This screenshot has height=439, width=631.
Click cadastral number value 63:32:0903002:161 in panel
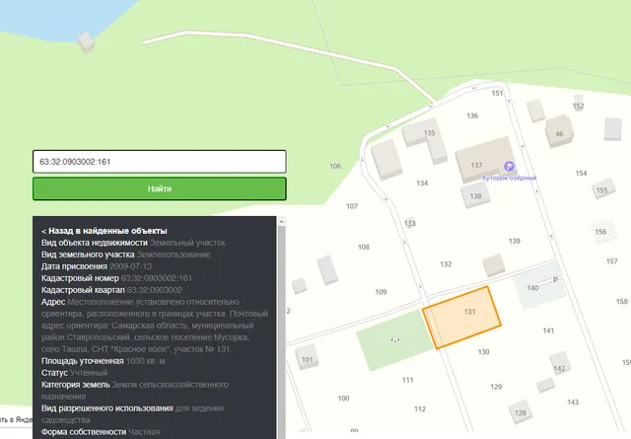tap(157, 278)
